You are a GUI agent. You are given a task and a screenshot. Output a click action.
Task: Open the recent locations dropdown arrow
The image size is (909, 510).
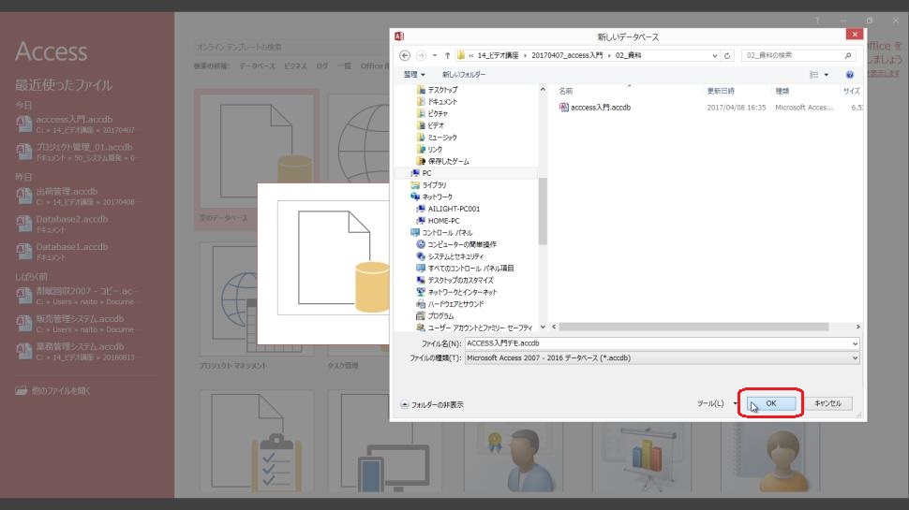click(x=435, y=55)
